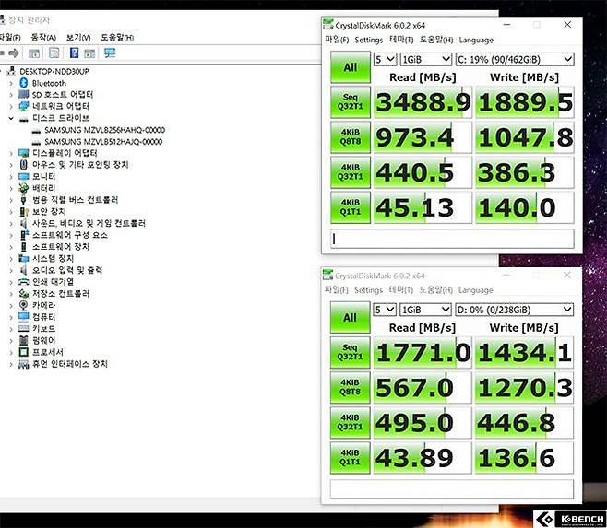Image resolution: width=607 pixels, height=528 pixels.
Task: Open Settings menu in top CrystalDiskMark window
Action: click(368, 40)
